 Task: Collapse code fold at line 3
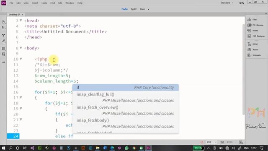tap(21, 21)
